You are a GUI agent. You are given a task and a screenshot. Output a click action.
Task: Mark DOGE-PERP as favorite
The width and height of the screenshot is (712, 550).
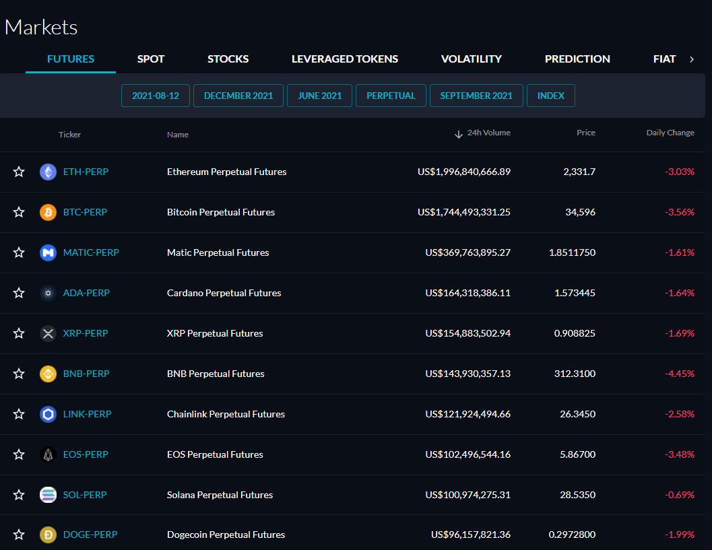(19, 535)
